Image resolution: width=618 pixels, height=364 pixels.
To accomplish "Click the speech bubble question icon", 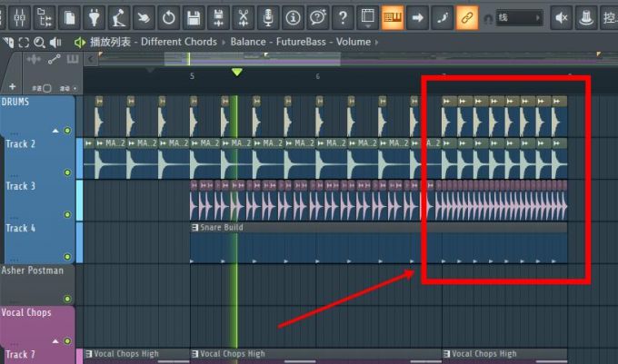I will click(318, 18).
